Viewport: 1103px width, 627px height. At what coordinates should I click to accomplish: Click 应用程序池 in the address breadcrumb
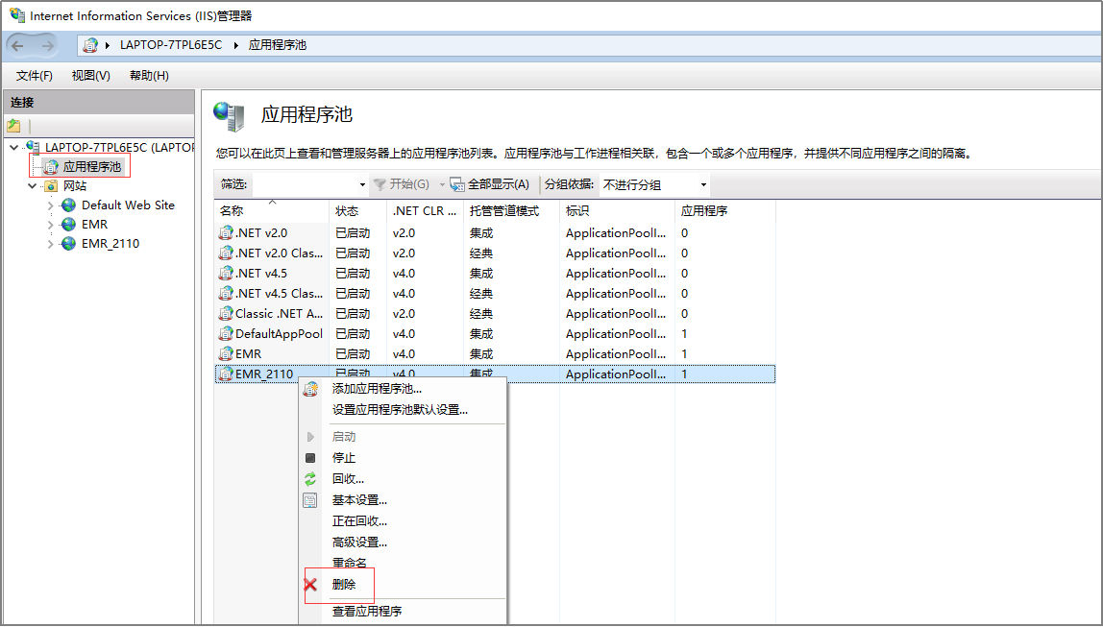[277, 45]
